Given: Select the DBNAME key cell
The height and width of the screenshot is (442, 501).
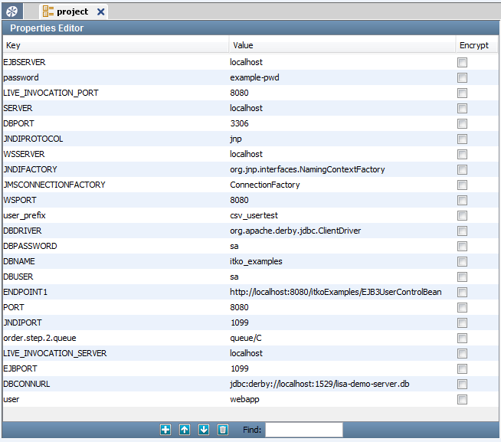Looking at the screenshot, I should [116, 261].
